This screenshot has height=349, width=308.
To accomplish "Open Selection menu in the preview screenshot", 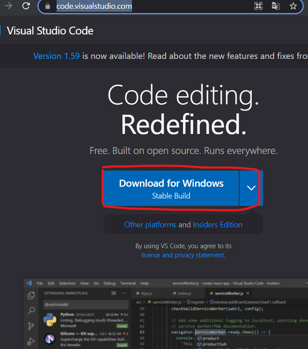I will coord(67,283).
